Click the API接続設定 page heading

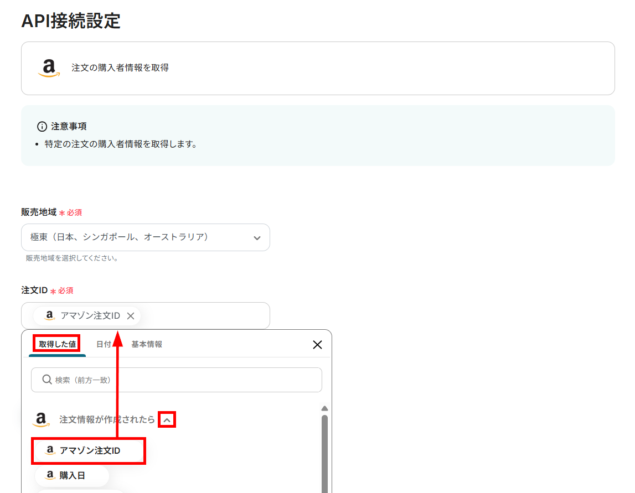click(x=71, y=20)
